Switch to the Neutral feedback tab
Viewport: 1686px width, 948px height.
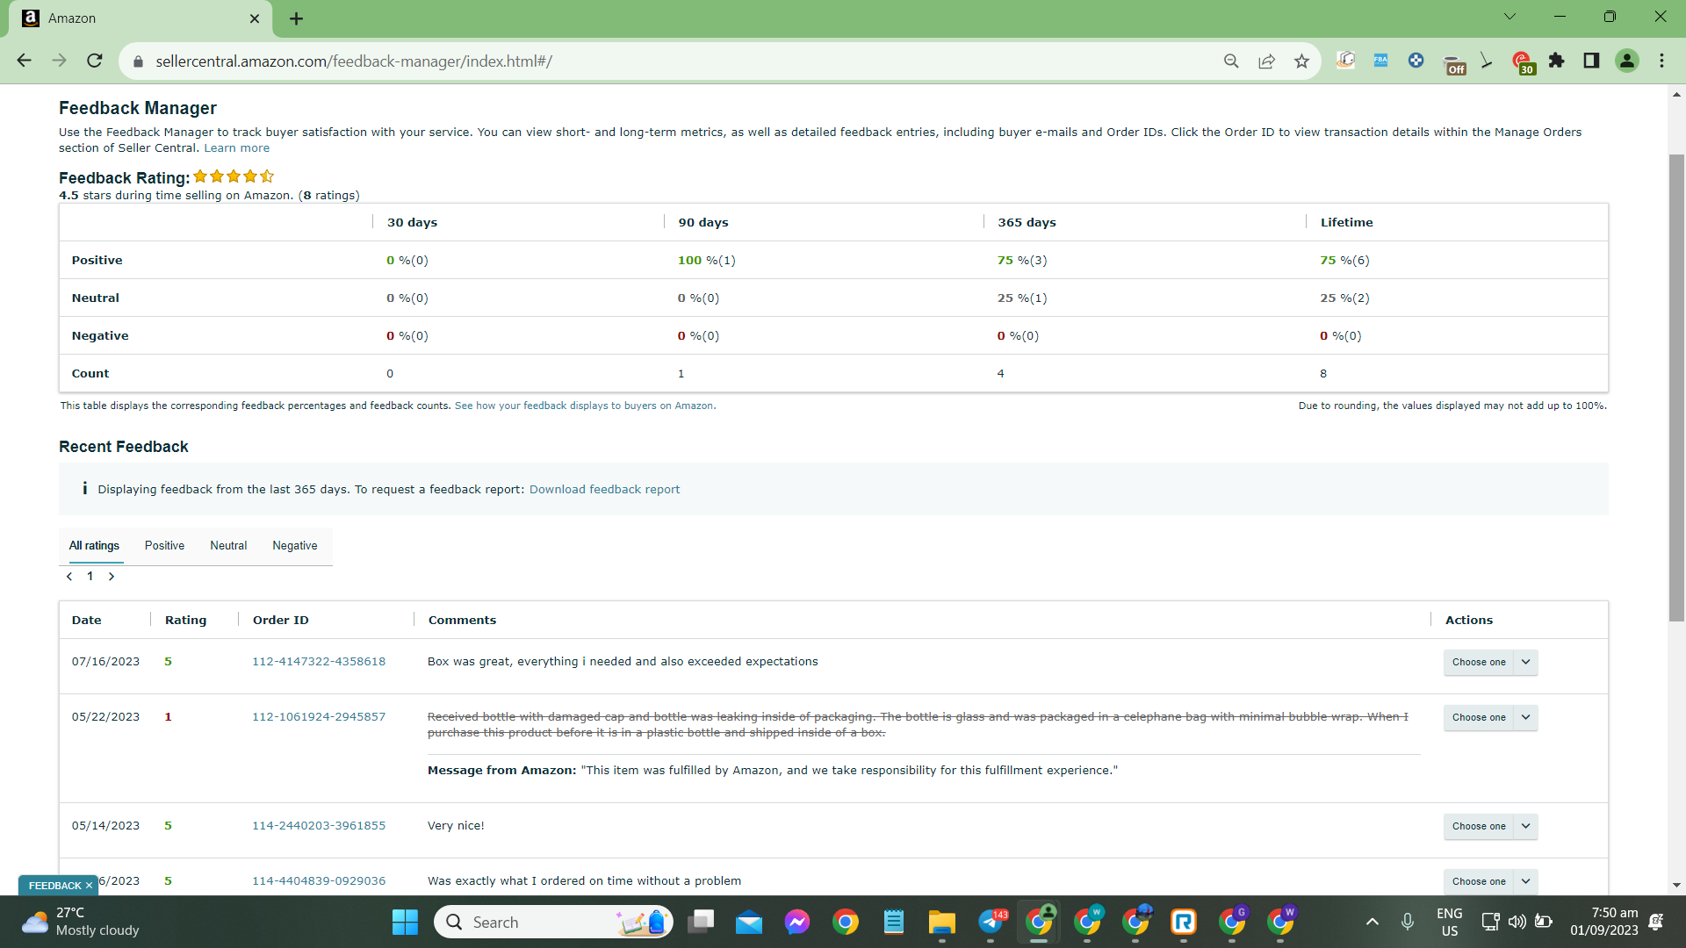[x=228, y=546]
